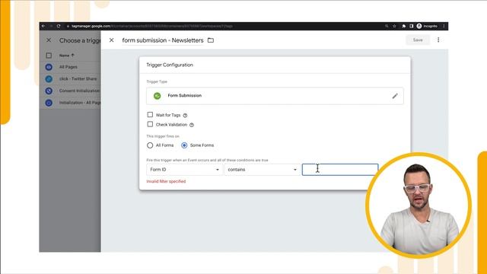Open Chrome three-dot browser menu
Viewport: 487px width, 274px height.
click(x=444, y=26)
